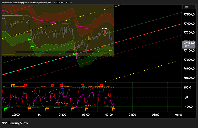The image size is (198, 128).
Task: Click the green flag below the oscillator
Action: (x=5, y=109)
